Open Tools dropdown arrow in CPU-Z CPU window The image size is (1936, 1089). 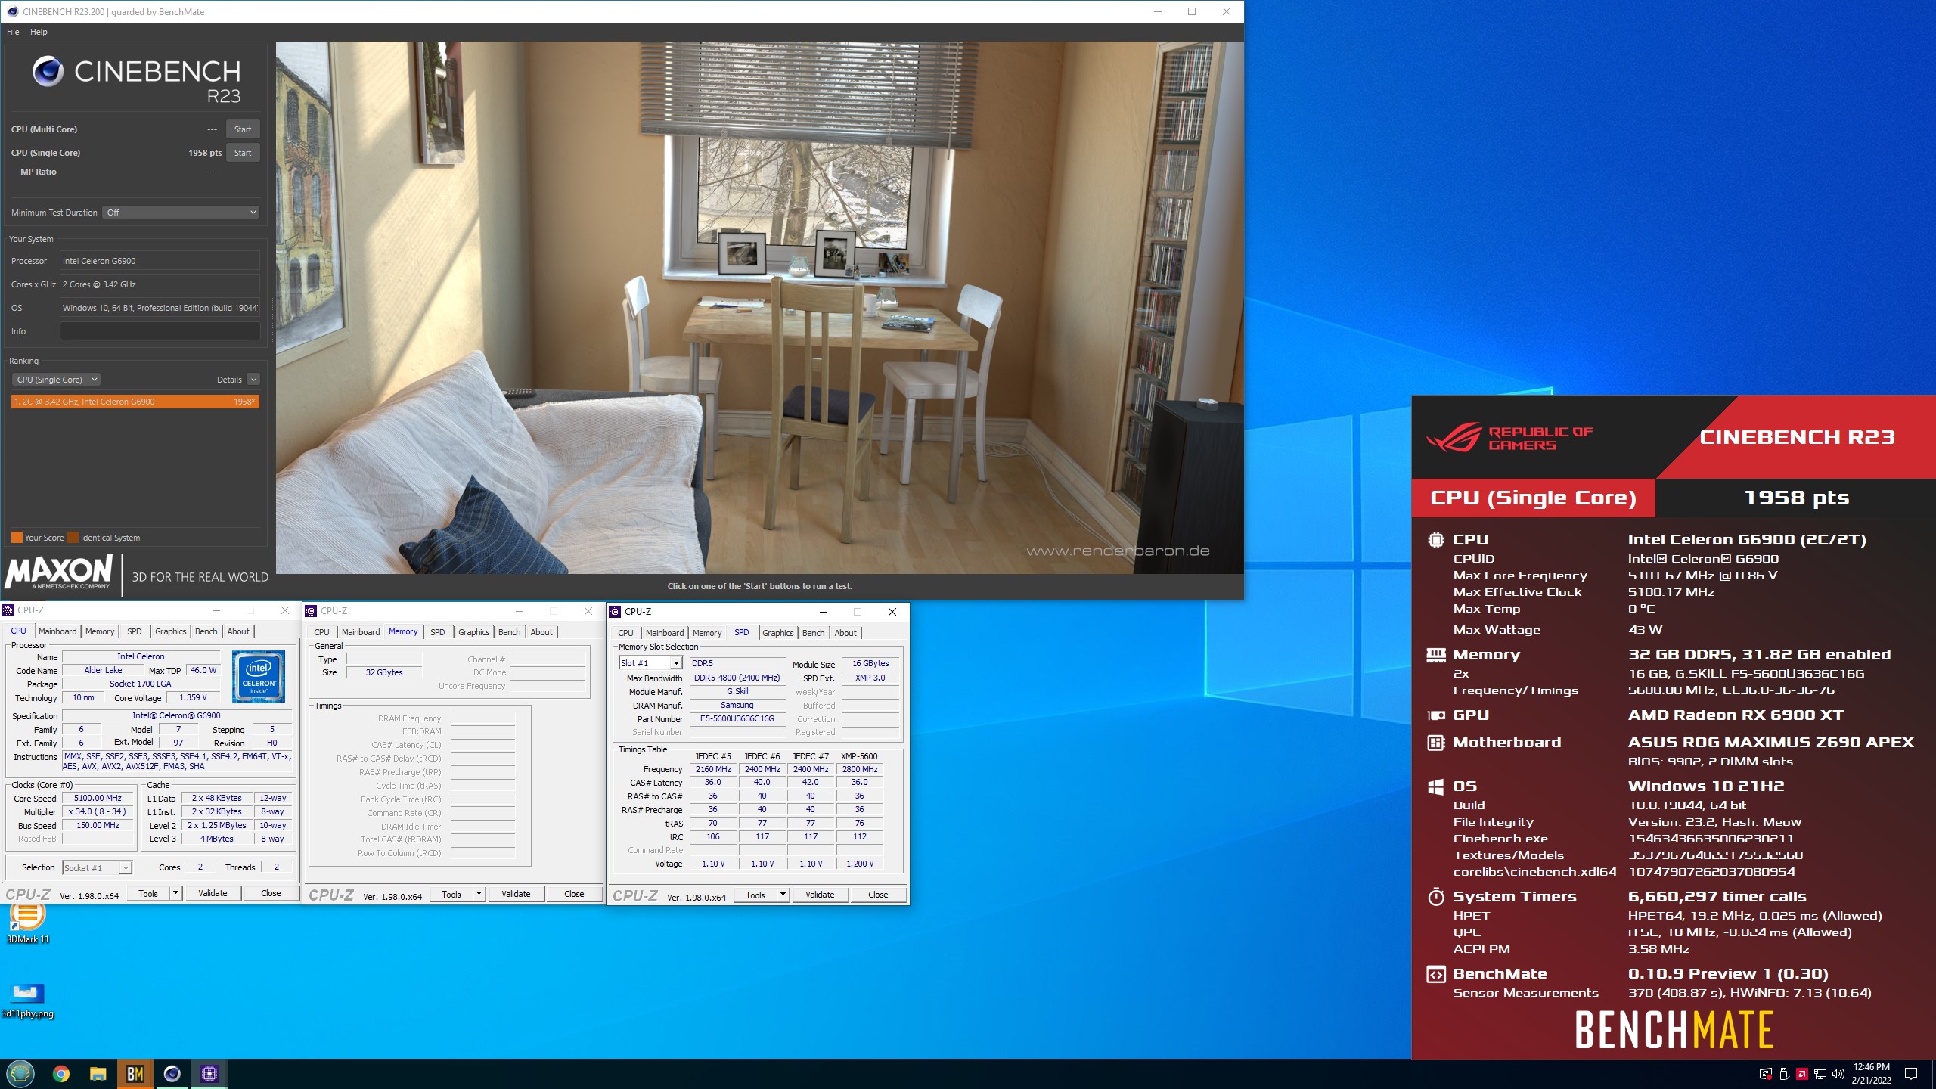175,893
